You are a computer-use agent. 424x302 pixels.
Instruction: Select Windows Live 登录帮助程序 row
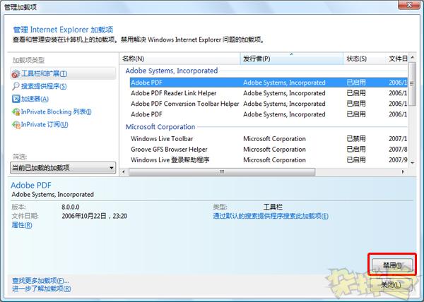click(269, 159)
